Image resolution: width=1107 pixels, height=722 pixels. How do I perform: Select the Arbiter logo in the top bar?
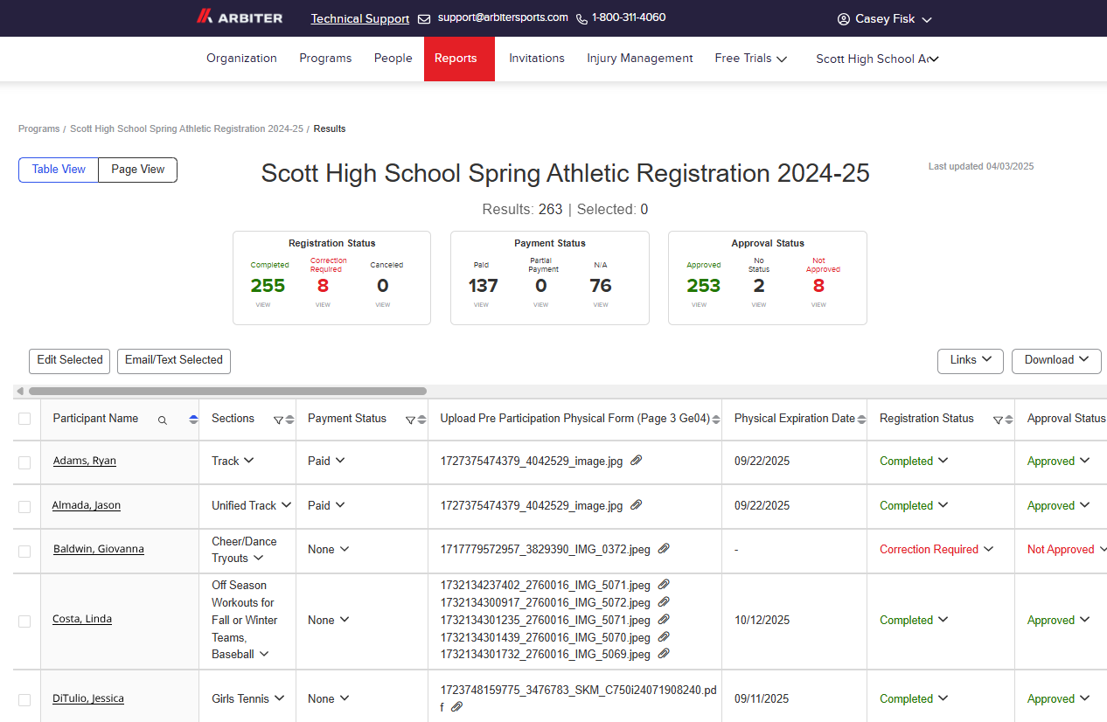(x=240, y=17)
